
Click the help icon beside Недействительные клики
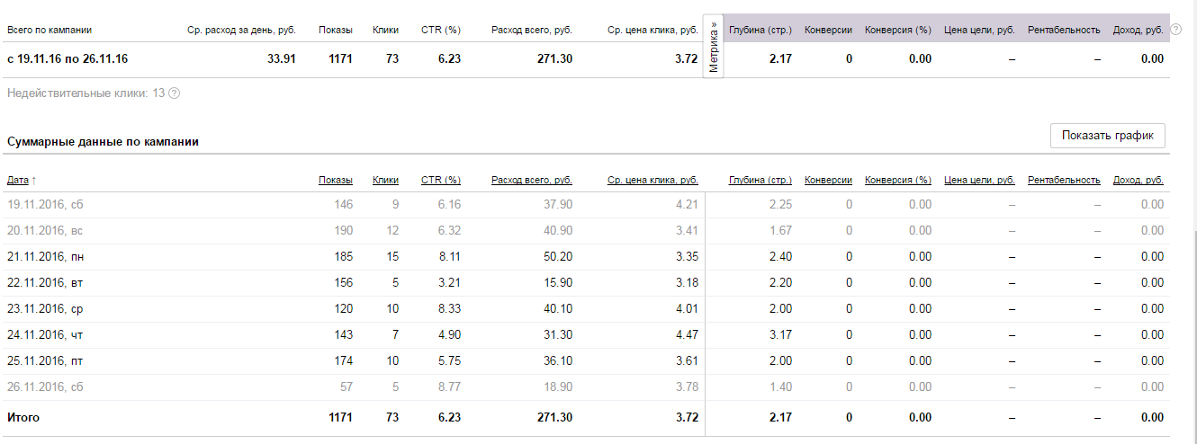click(x=174, y=93)
